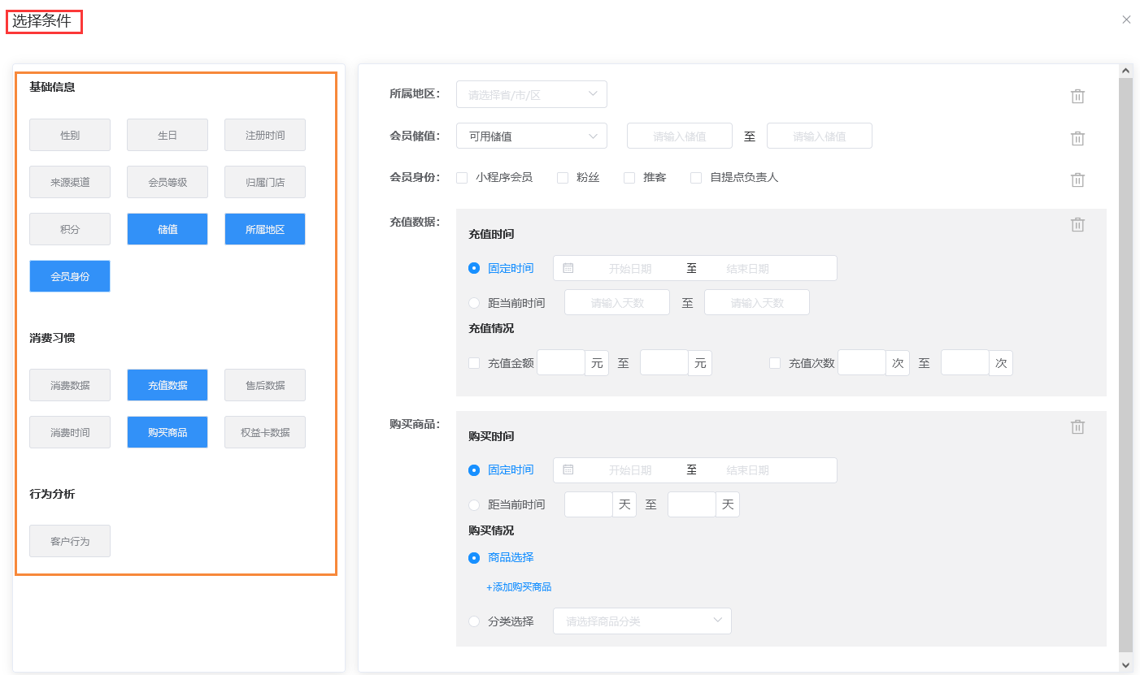1140x675 pixels.
Task: Choose the 分类选择 radio option
Action: (x=474, y=621)
